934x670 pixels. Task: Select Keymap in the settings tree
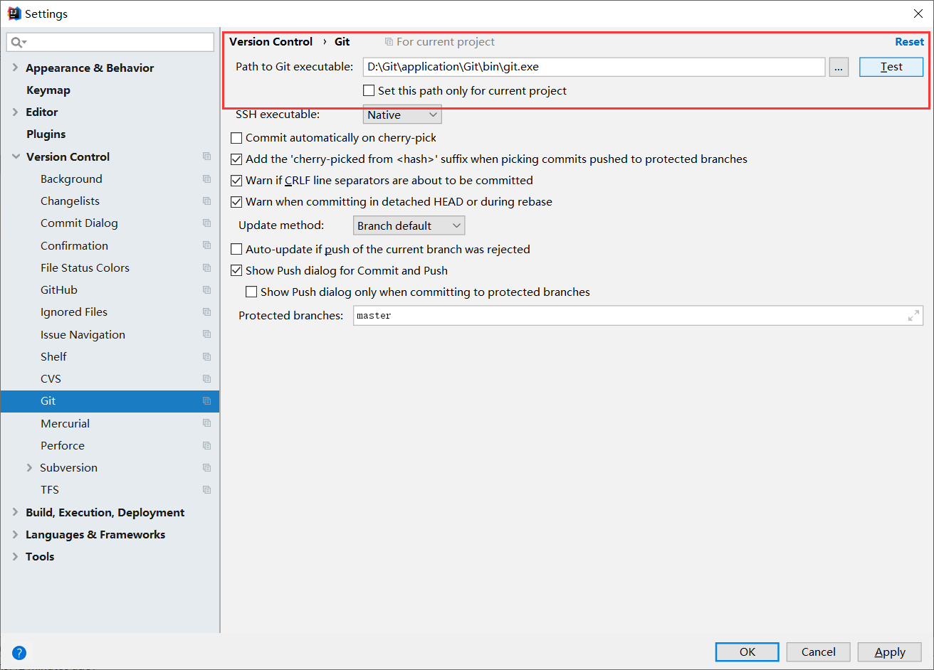(x=48, y=90)
